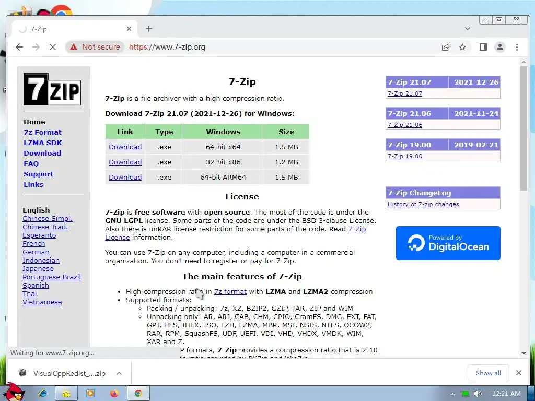Image resolution: width=535 pixels, height=401 pixels.
Task: Open the Angry Birds start button
Action: tap(15, 392)
